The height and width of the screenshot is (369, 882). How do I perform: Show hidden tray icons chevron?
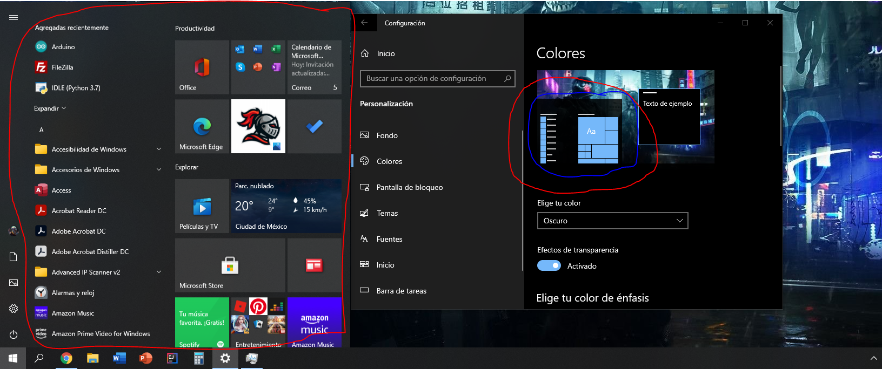pos(873,358)
